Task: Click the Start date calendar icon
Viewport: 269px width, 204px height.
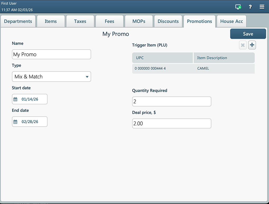Action: (x=16, y=99)
